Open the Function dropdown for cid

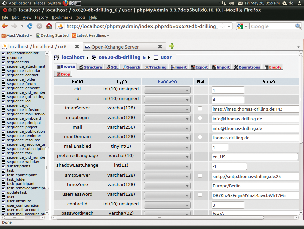167,90
